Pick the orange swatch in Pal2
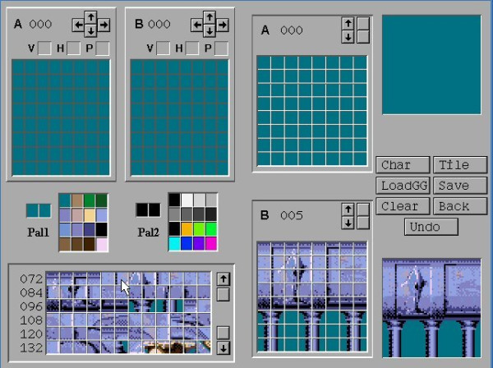Screen dimensions: 493x368 (x=187, y=229)
